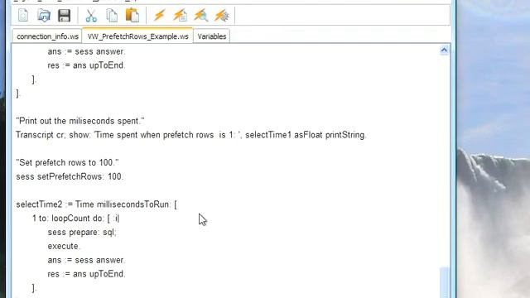Click the Save floppy disk icon

(x=64, y=16)
